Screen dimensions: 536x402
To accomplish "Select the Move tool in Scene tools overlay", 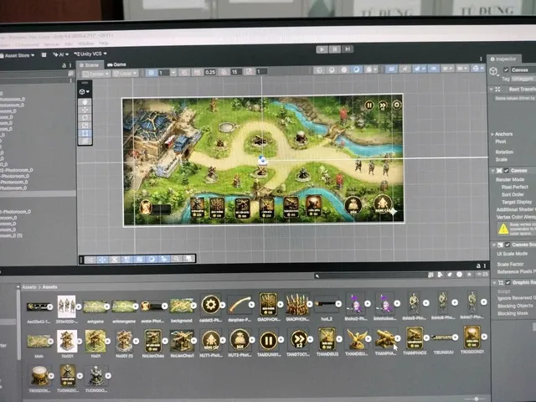I will (x=85, y=110).
